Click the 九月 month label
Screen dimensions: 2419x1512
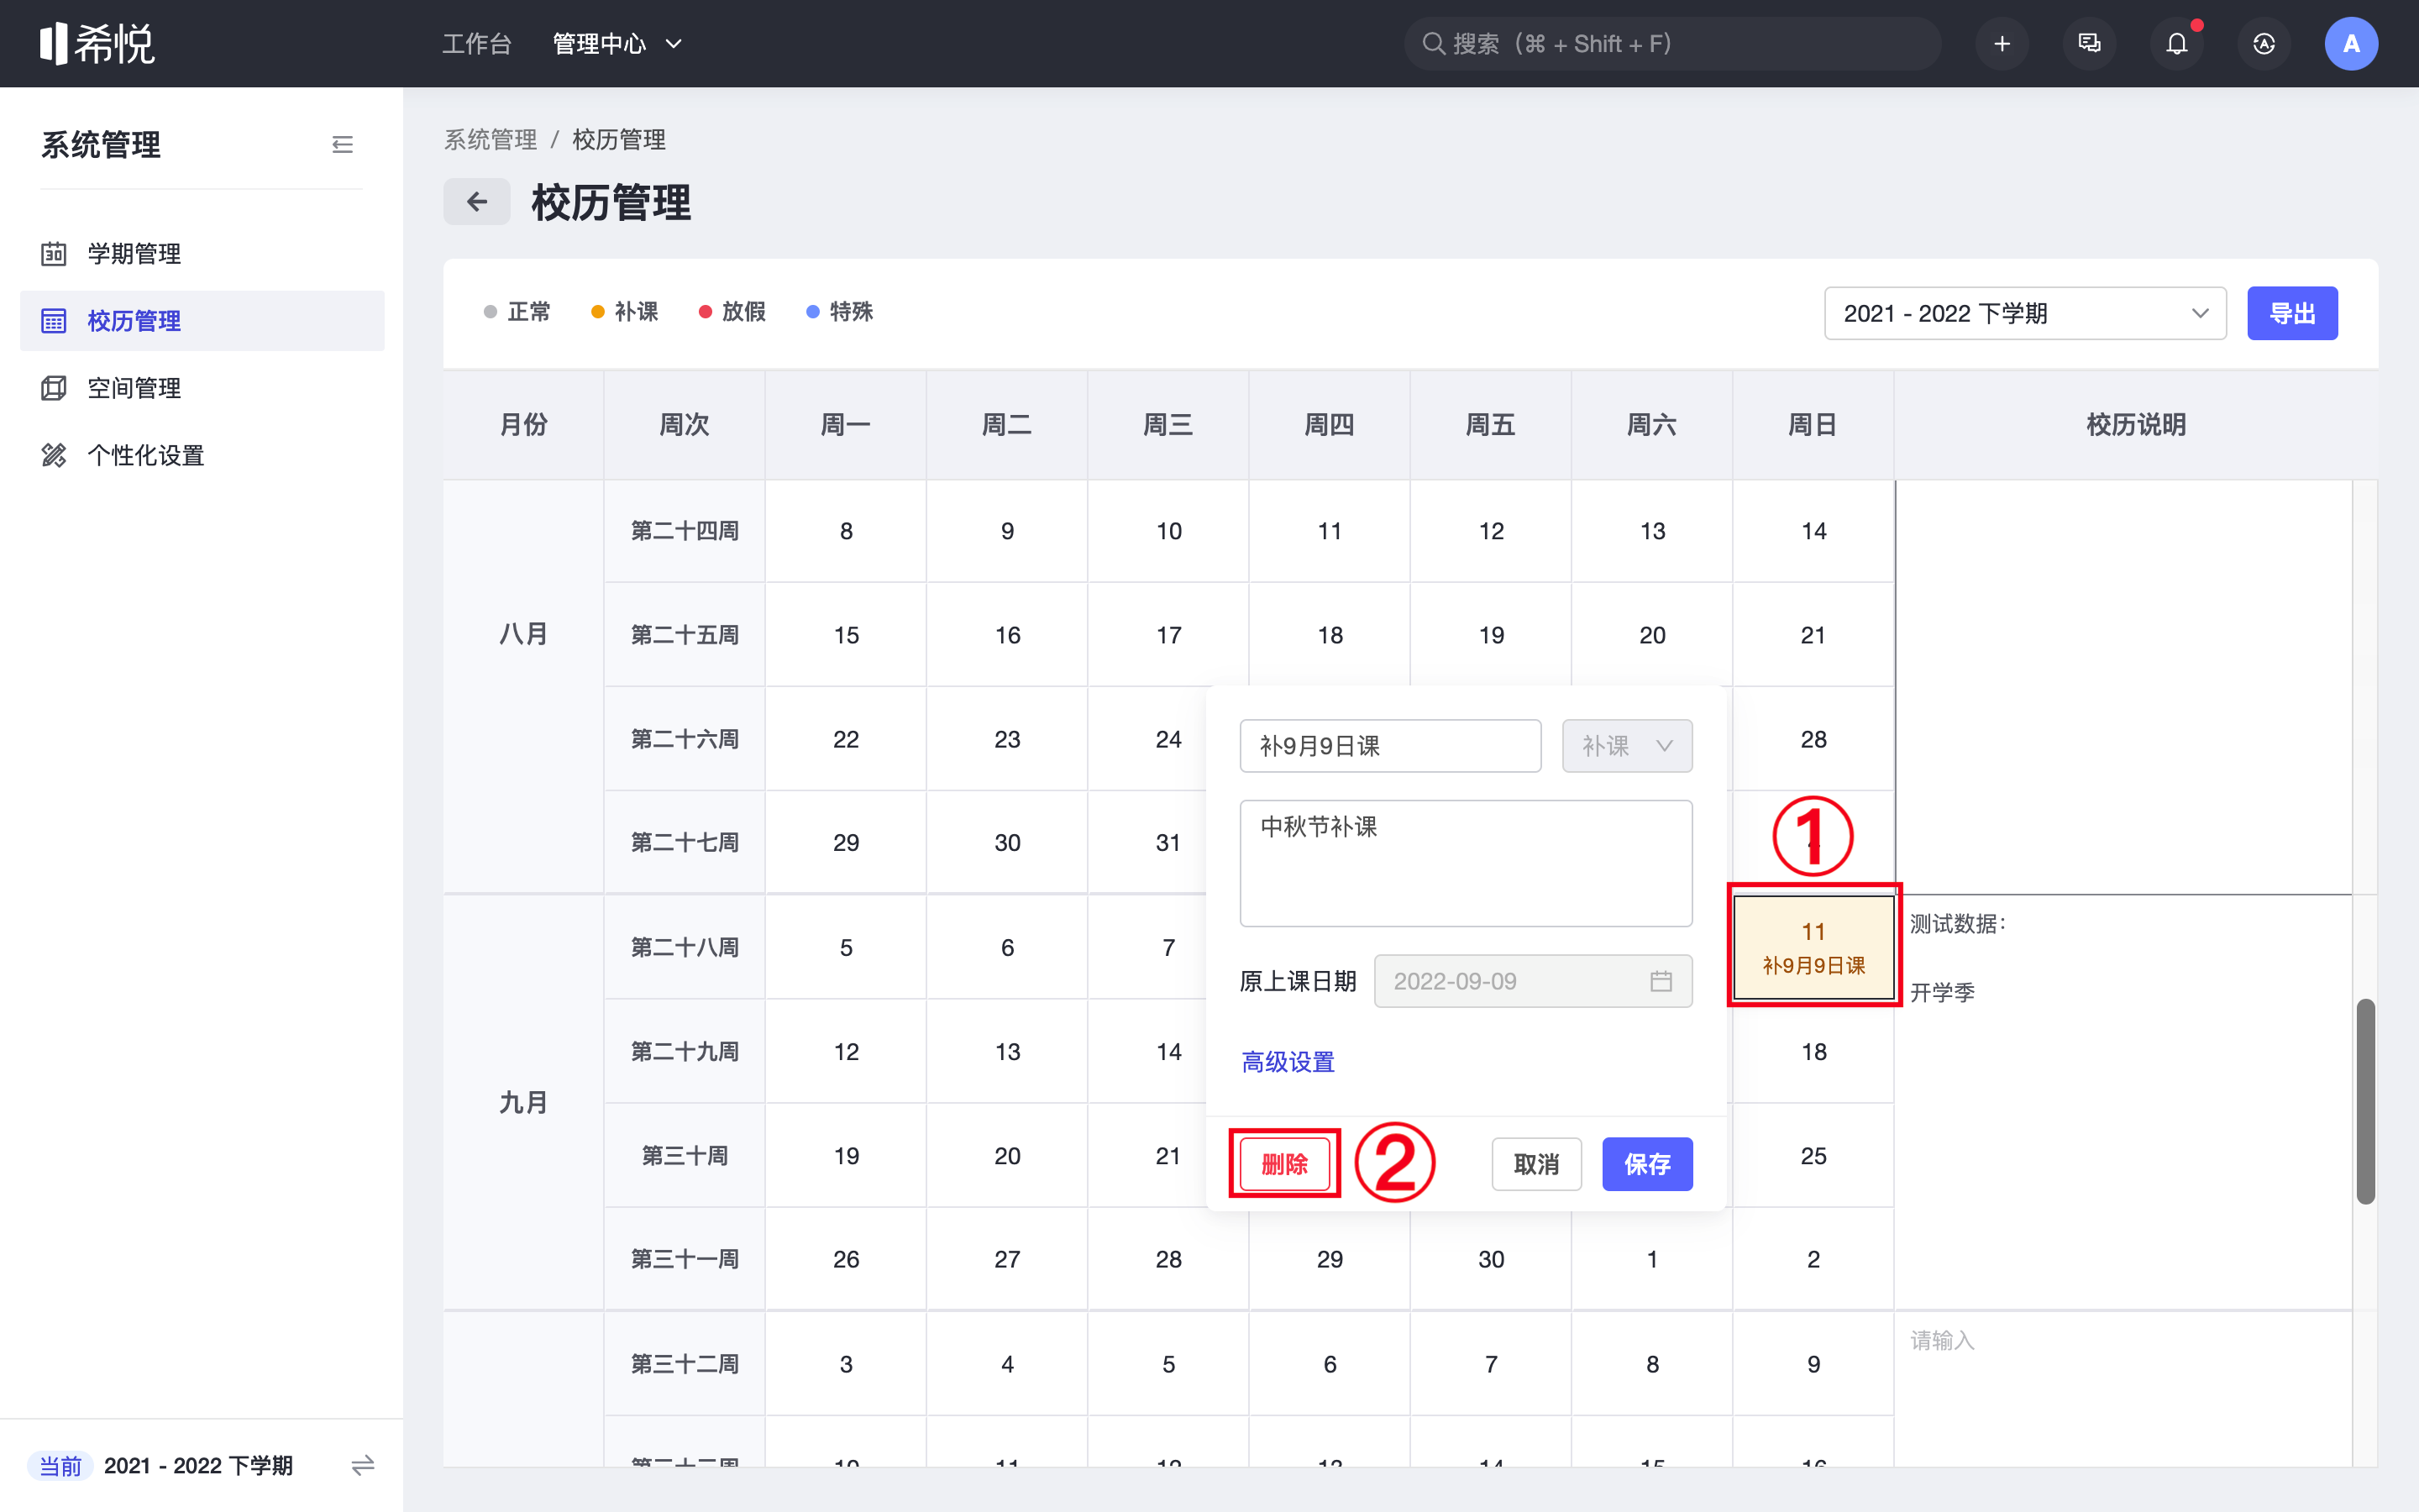tap(522, 1103)
